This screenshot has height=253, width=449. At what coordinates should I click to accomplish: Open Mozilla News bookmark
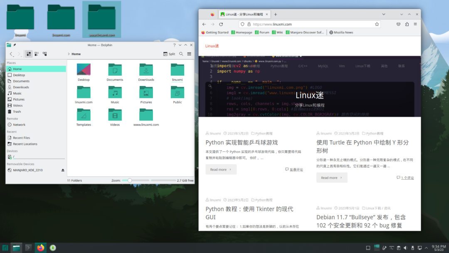pos(341,32)
